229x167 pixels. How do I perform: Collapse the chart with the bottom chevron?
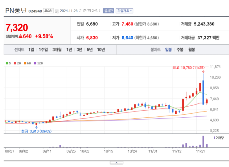tap(117, 163)
